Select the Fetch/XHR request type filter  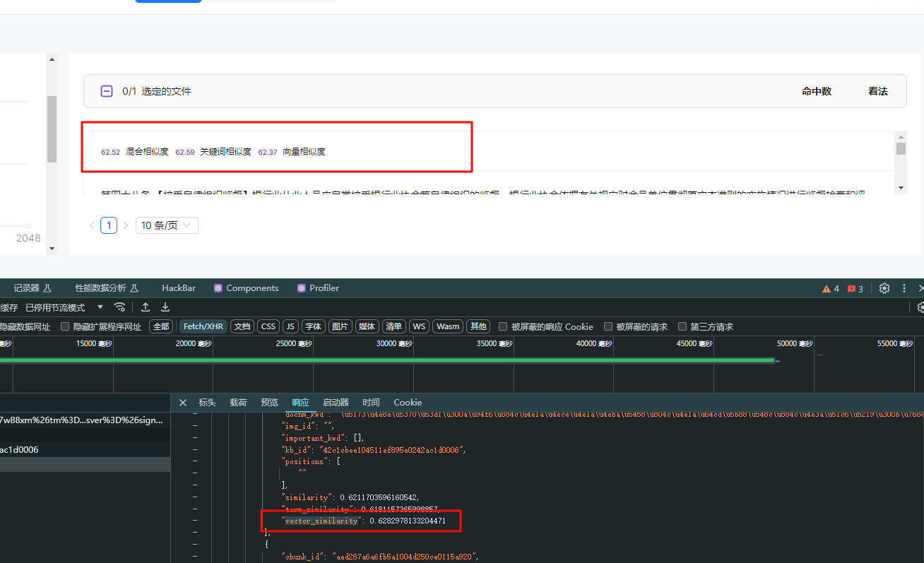(x=203, y=326)
